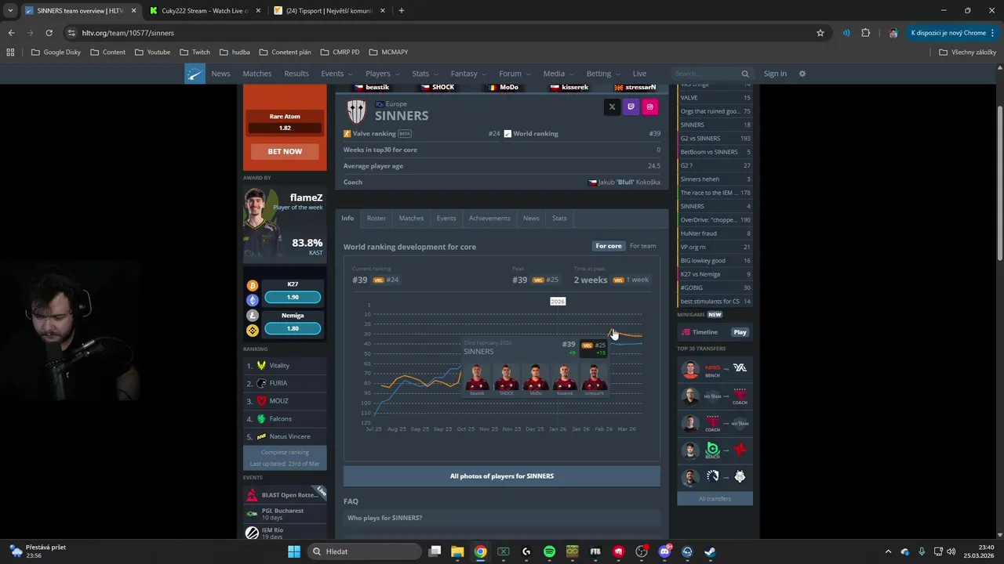Click the Nemiga 1.80 odds bar
The width and height of the screenshot is (1004, 564).
pyautogui.click(x=293, y=328)
